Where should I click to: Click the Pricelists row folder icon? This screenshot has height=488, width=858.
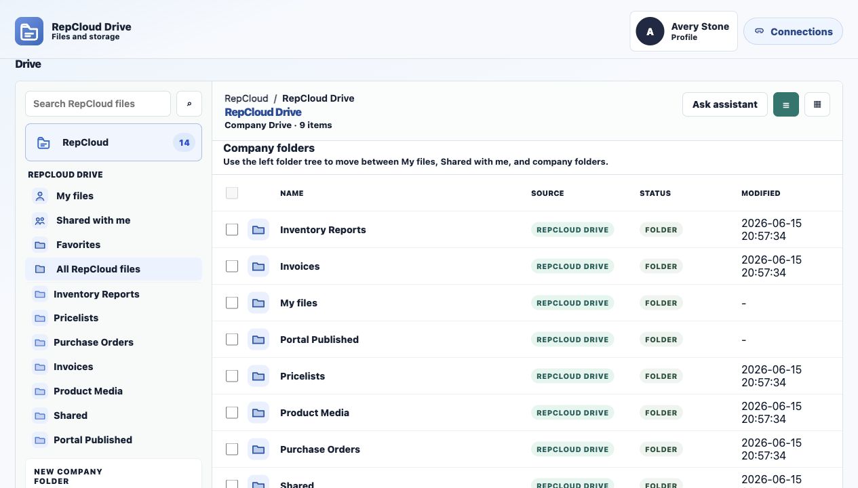(x=258, y=376)
